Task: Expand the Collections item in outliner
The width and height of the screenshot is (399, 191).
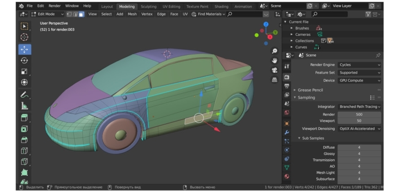Action: click(x=292, y=41)
